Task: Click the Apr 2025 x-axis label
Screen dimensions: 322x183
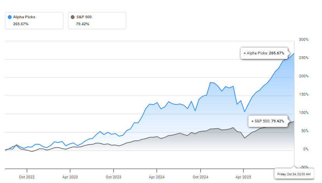Action: [x=243, y=177]
